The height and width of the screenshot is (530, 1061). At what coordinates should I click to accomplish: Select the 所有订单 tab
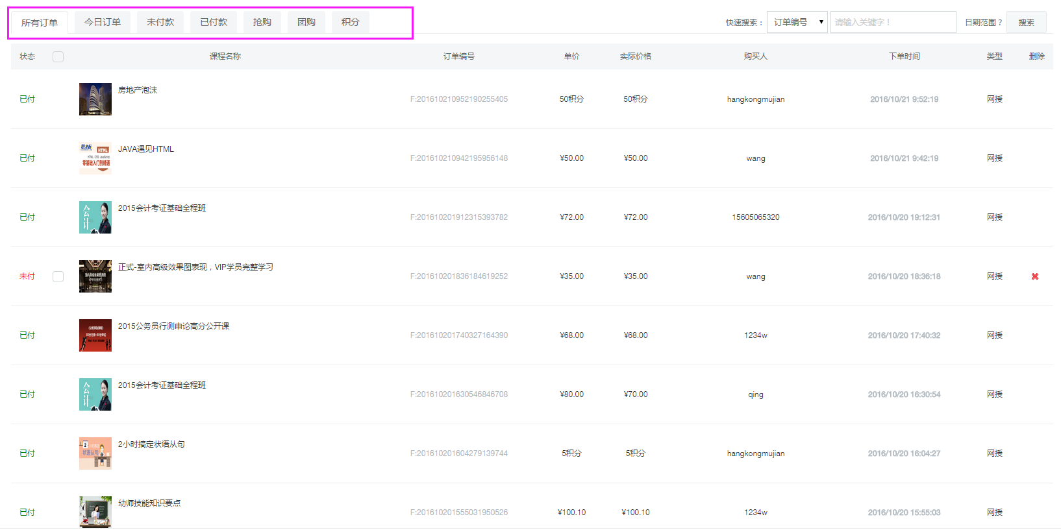pos(40,23)
